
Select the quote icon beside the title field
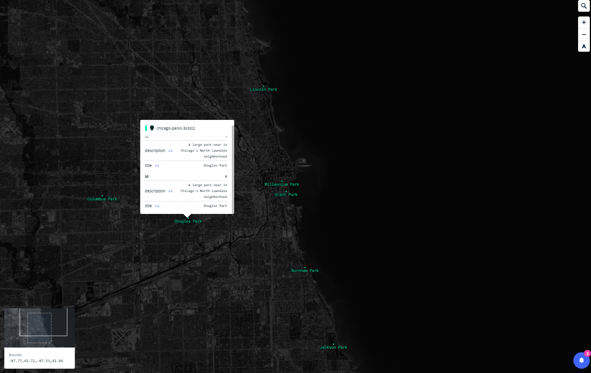pyautogui.click(x=157, y=165)
